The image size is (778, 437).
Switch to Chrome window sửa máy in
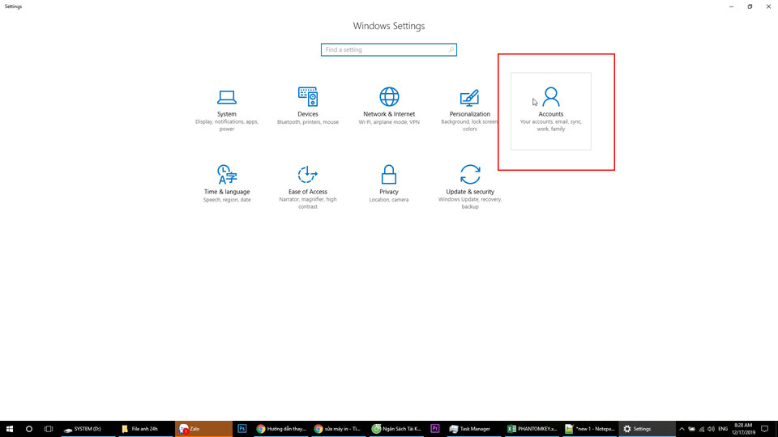(x=339, y=429)
